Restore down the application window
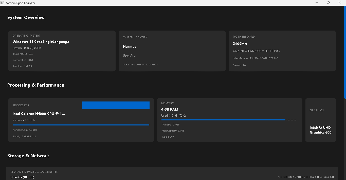The image size is (346, 180). pos(328,3)
